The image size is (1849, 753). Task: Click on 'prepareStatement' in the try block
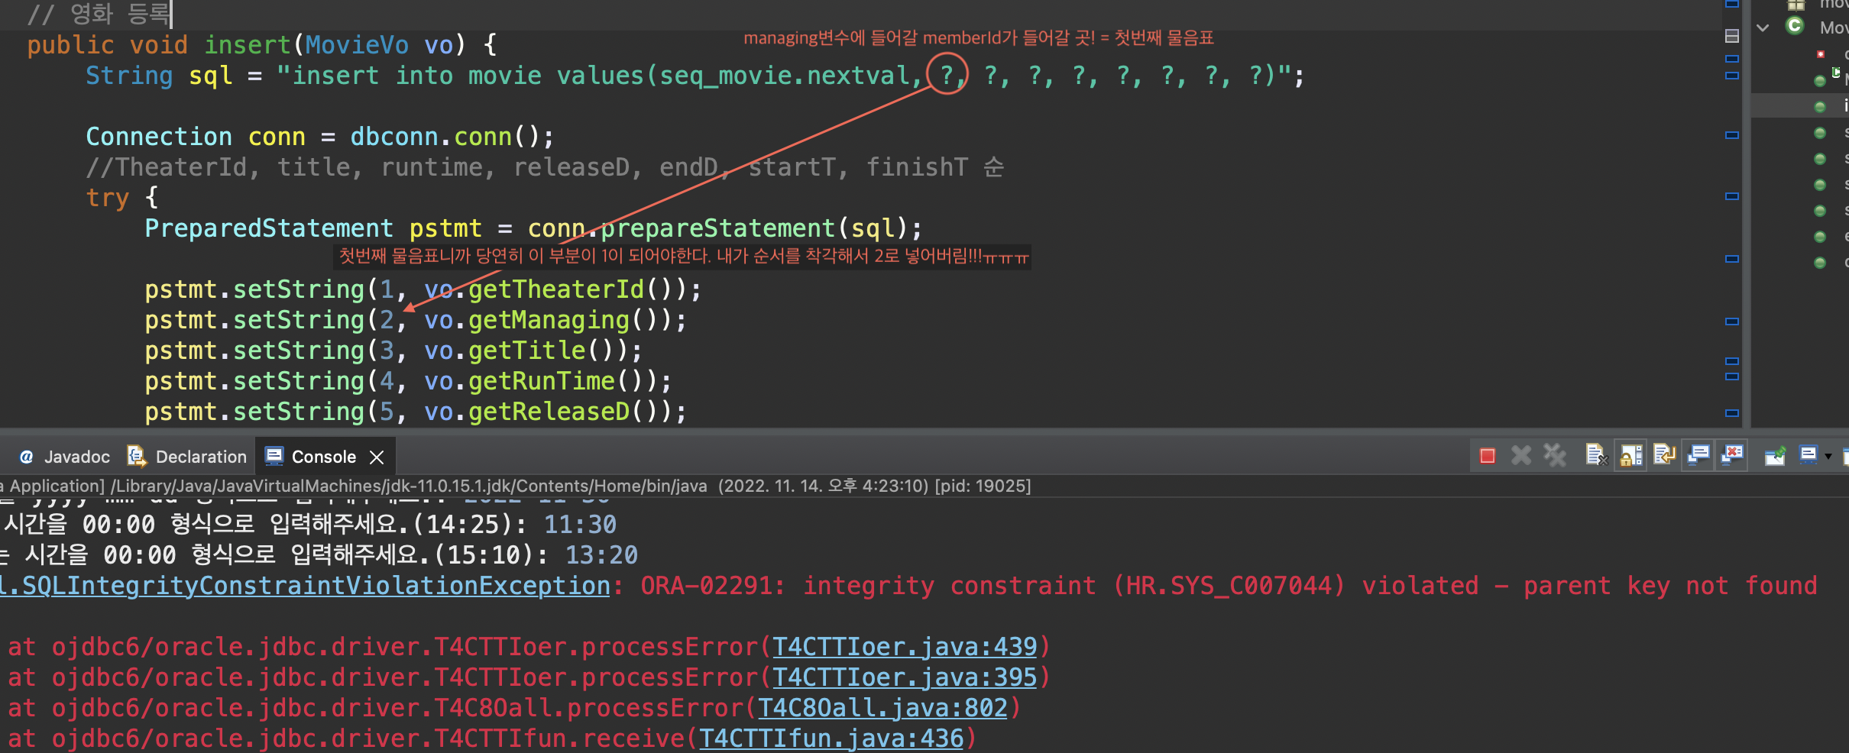717,228
